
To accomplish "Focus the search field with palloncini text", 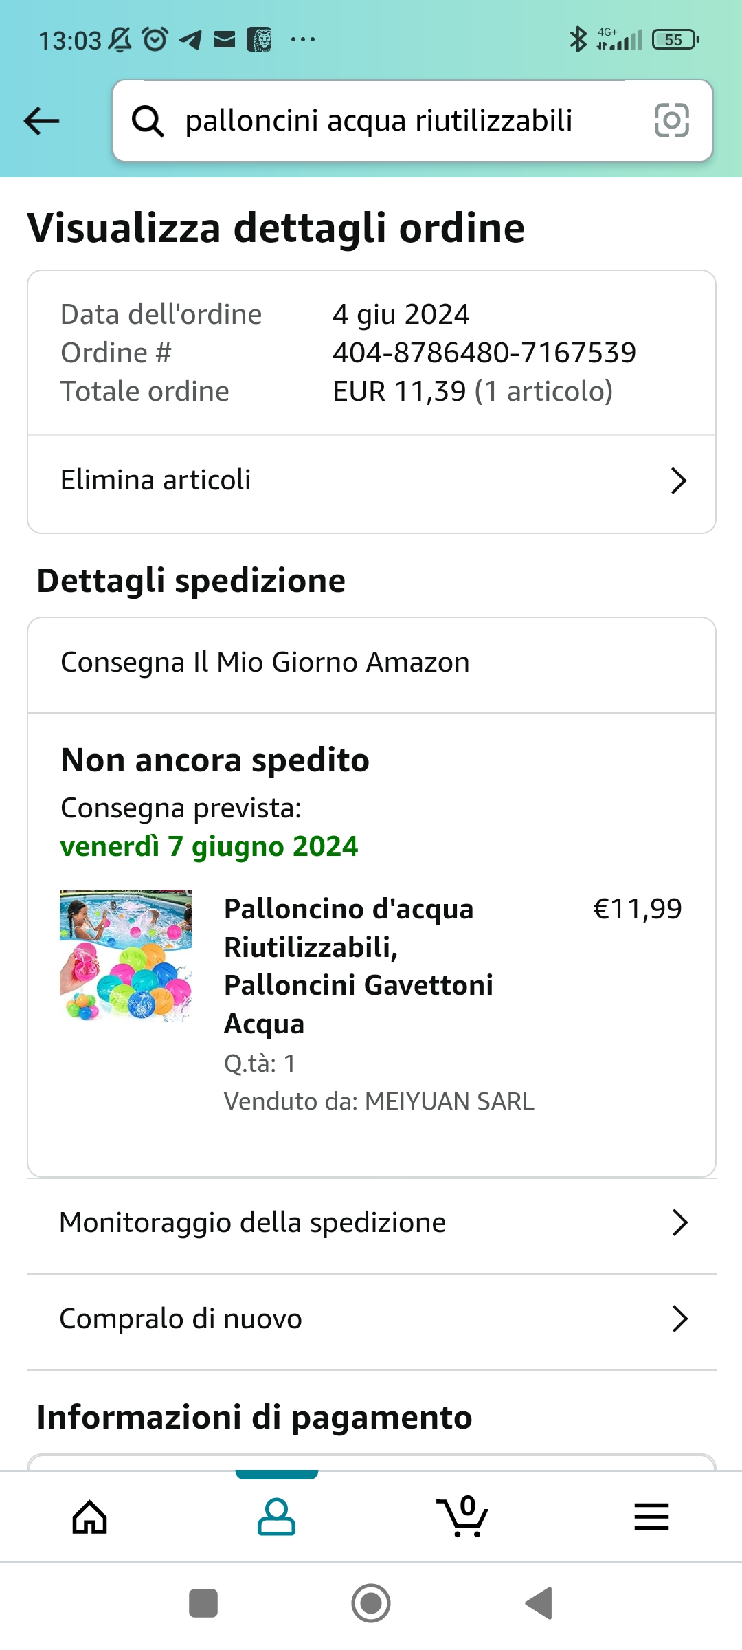I will (x=379, y=121).
